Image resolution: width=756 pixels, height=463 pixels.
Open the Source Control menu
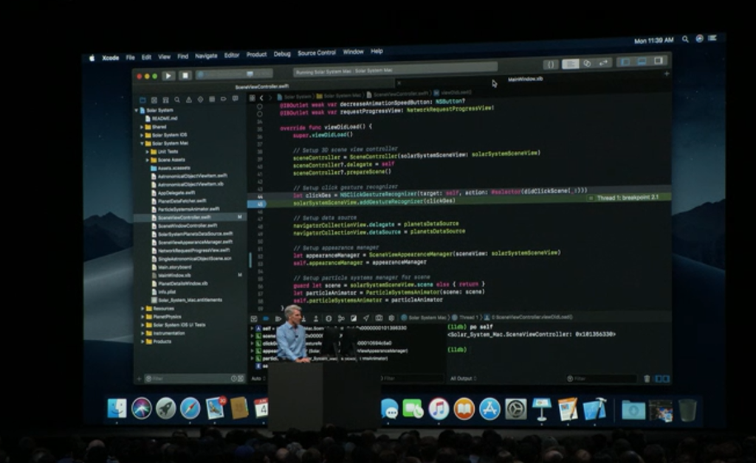coord(316,53)
